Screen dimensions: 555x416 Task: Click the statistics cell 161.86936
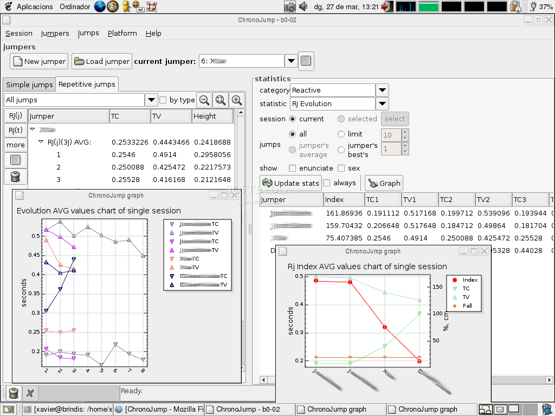[344, 213]
